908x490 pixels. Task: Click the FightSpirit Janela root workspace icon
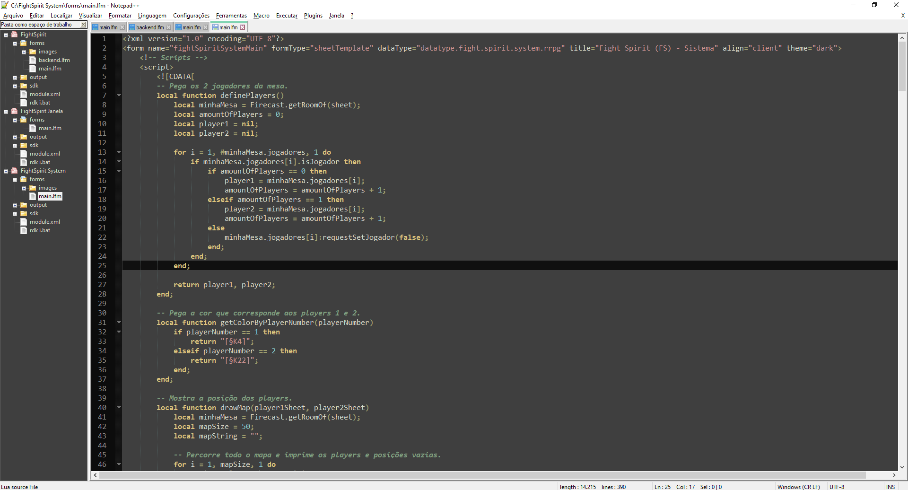coord(15,111)
